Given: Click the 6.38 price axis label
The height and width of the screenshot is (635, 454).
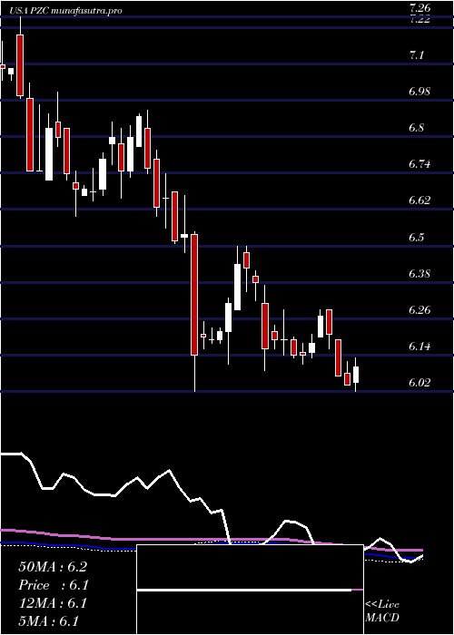Looking at the screenshot, I should click(419, 274).
